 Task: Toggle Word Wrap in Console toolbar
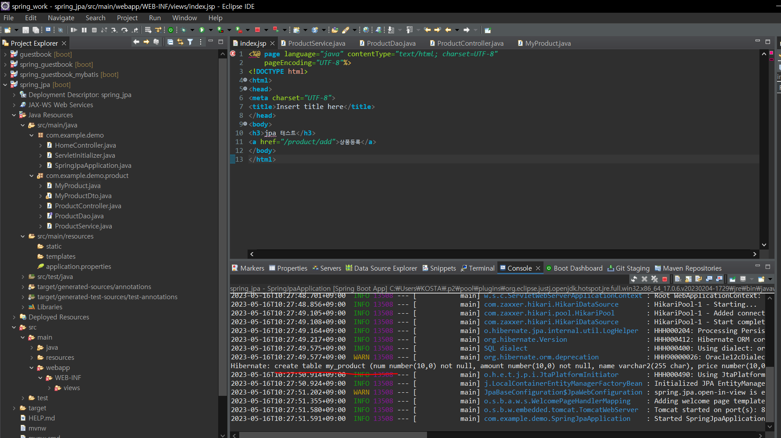coord(698,279)
